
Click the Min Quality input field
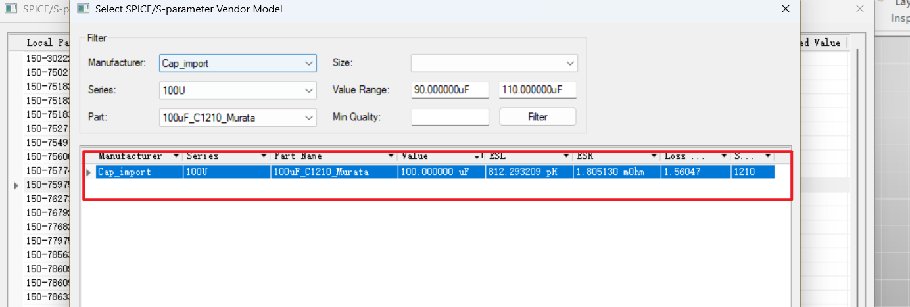tap(450, 117)
